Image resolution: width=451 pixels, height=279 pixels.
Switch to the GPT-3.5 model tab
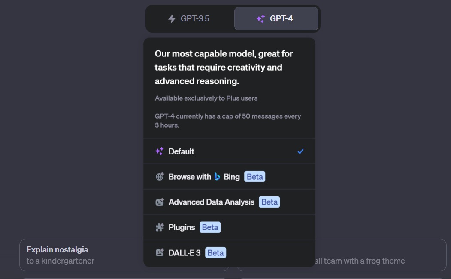190,19
